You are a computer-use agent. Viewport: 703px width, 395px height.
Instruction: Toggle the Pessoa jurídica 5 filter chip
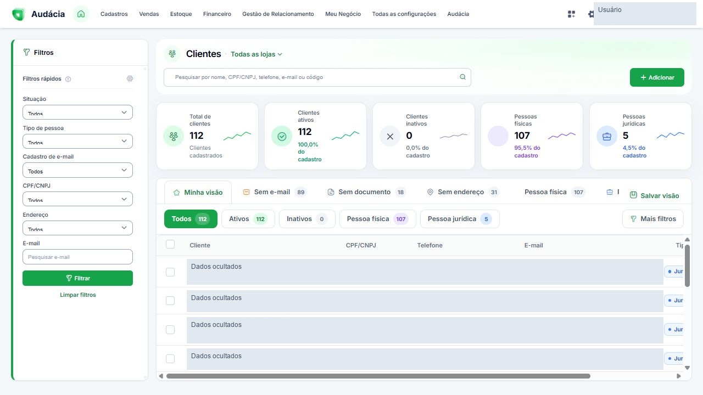460,219
